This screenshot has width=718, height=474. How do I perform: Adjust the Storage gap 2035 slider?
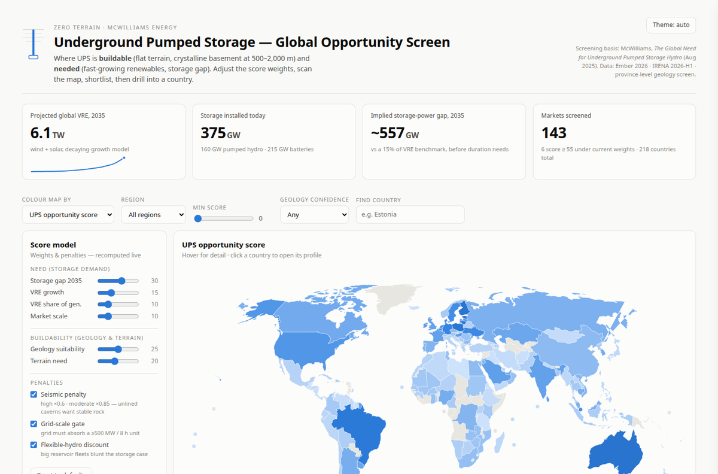pyautogui.click(x=118, y=281)
